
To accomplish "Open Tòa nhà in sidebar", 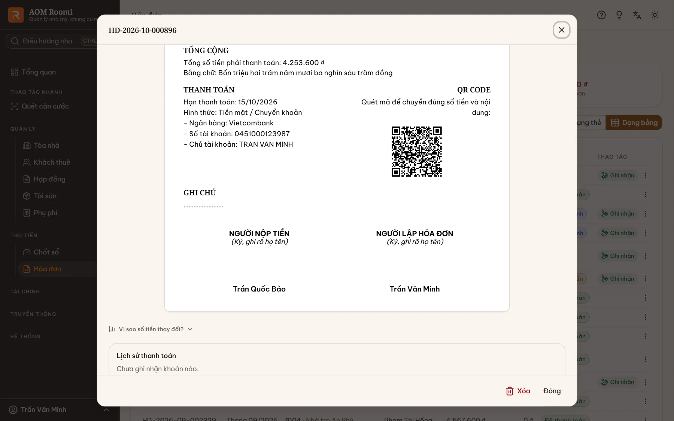I will pyautogui.click(x=46, y=145).
